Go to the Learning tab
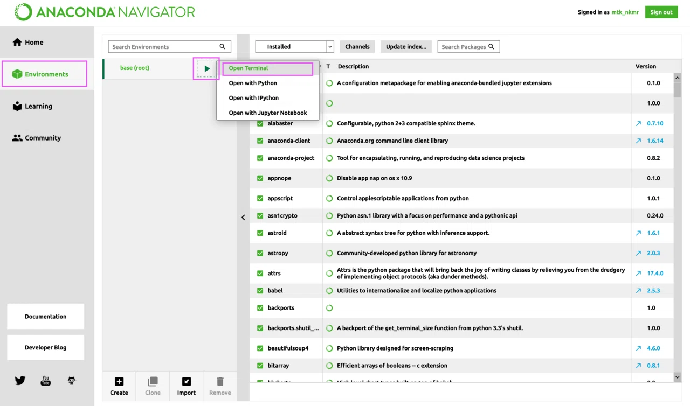 coord(47,106)
